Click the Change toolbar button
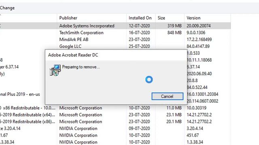This screenshot has width=259, height=145. (x=7, y=8)
